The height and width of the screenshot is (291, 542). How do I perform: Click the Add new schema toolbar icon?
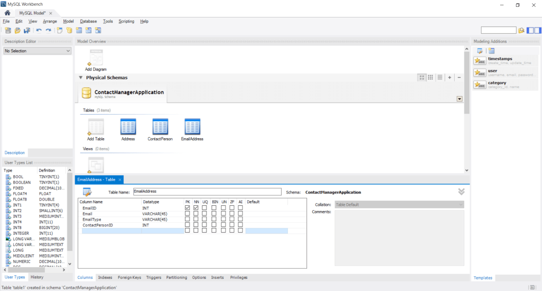69,30
